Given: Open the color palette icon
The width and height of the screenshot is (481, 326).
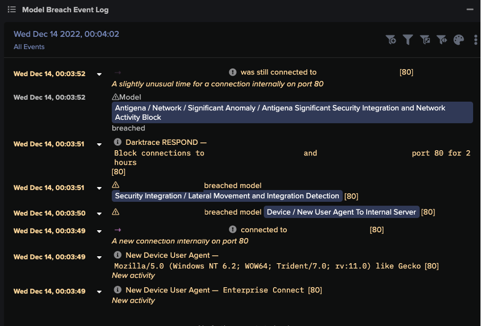Looking at the screenshot, I should 458,39.
